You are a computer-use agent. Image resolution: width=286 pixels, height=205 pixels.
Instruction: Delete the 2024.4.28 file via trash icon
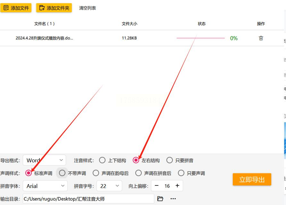click(261, 38)
